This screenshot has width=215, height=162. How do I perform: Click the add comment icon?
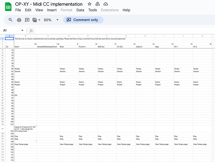[x=27, y=20]
